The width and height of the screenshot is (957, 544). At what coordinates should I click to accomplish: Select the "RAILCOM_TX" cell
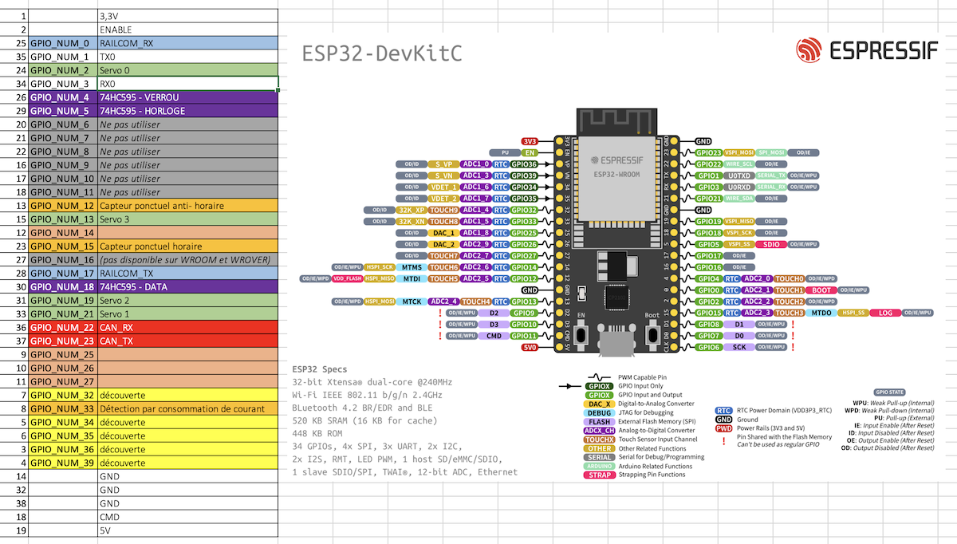coord(188,274)
